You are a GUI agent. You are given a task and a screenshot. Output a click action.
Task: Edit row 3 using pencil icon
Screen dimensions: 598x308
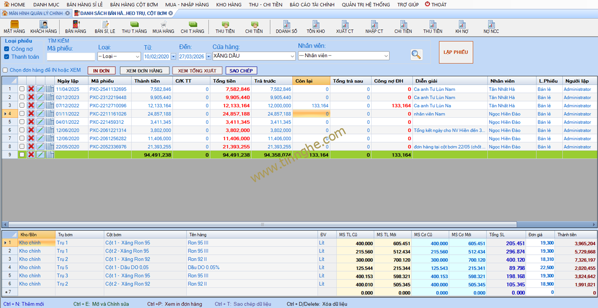point(40,106)
